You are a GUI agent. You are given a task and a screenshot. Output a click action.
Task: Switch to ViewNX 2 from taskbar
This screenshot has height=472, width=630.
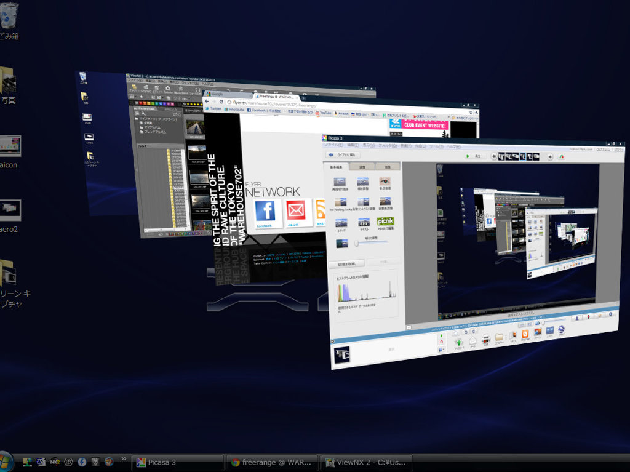pos(367,462)
